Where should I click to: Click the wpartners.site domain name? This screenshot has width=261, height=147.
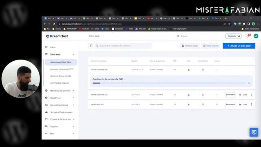[x=97, y=105]
